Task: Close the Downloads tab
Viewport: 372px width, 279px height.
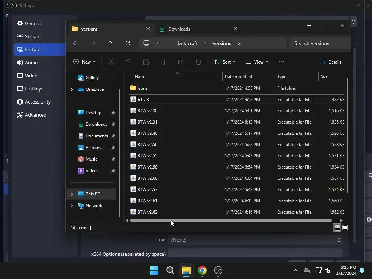Action: tap(235, 29)
